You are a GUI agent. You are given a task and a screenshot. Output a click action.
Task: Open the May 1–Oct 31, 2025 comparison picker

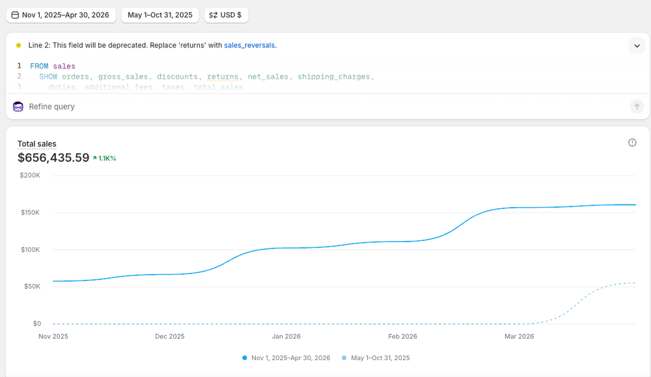160,15
